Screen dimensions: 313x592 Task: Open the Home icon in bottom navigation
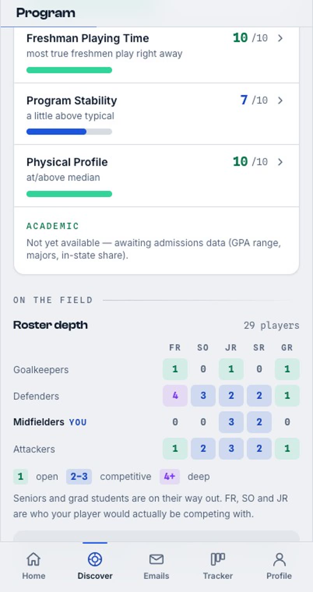point(33,559)
